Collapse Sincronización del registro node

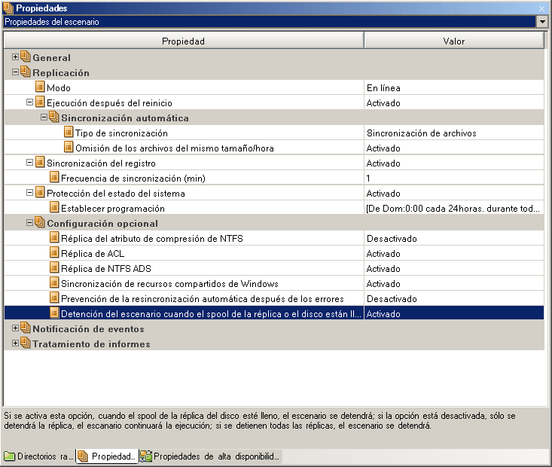tap(29, 163)
